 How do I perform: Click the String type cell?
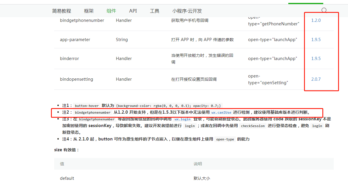point(122,40)
